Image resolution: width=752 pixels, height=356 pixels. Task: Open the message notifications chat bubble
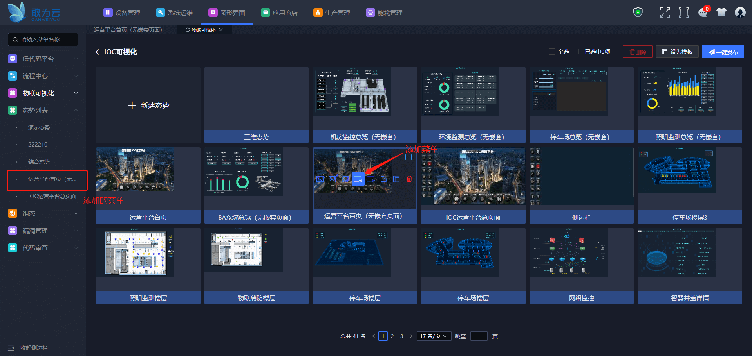pos(703,13)
